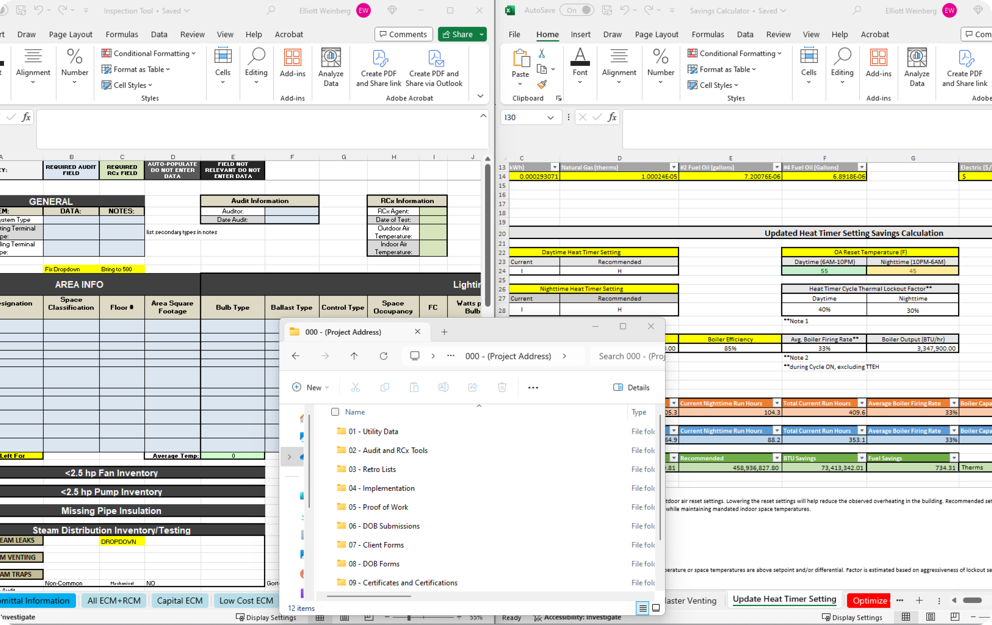
Task: Expand the Natural Gas (therms) filter dropdown
Action: coord(673,167)
